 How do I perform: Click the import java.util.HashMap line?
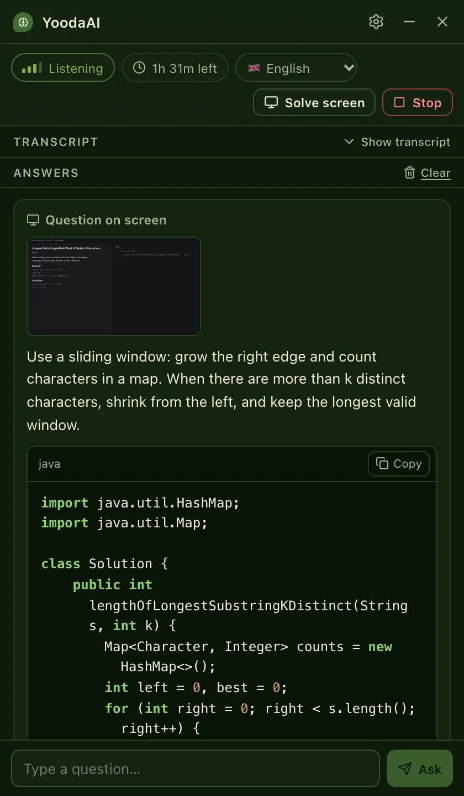tap(140, 503)
